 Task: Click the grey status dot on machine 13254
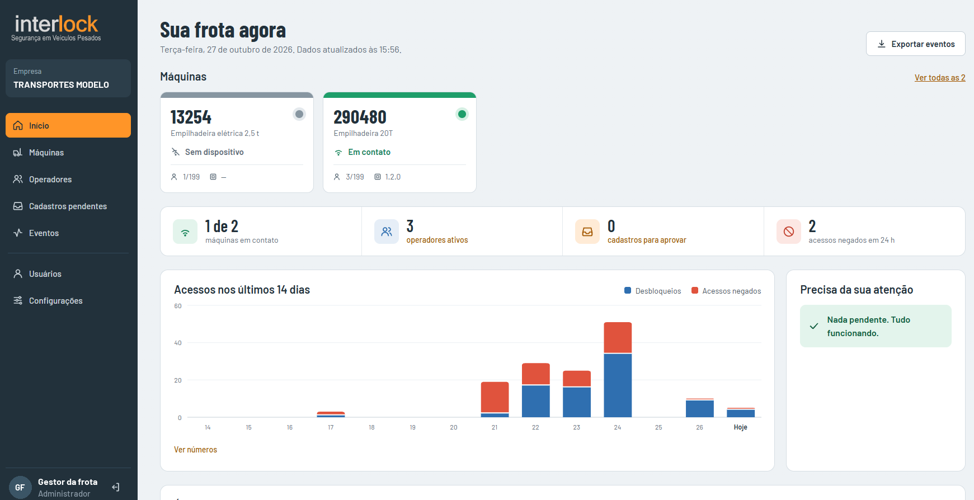[299, 114]
